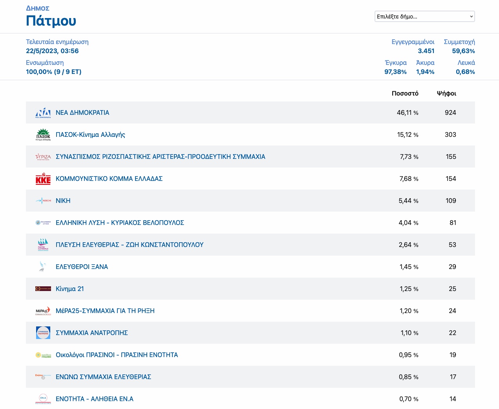Open the ΕΛΛΗΝΙΚΗ ΛΥΣΗ - ΚΥΡΙΑΚΟΣ ΒΕΛΟΠΟΥΛΟΣ link
This screenshot has height=409, width=499.
[x=120, y=223]
